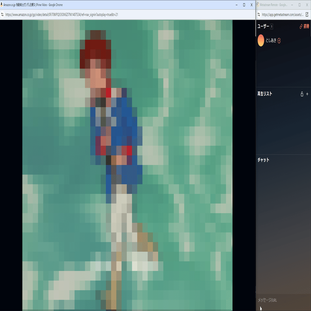Click the app.getmetastream.com URL text
311x311 pixels.
[x=283, y=14]
